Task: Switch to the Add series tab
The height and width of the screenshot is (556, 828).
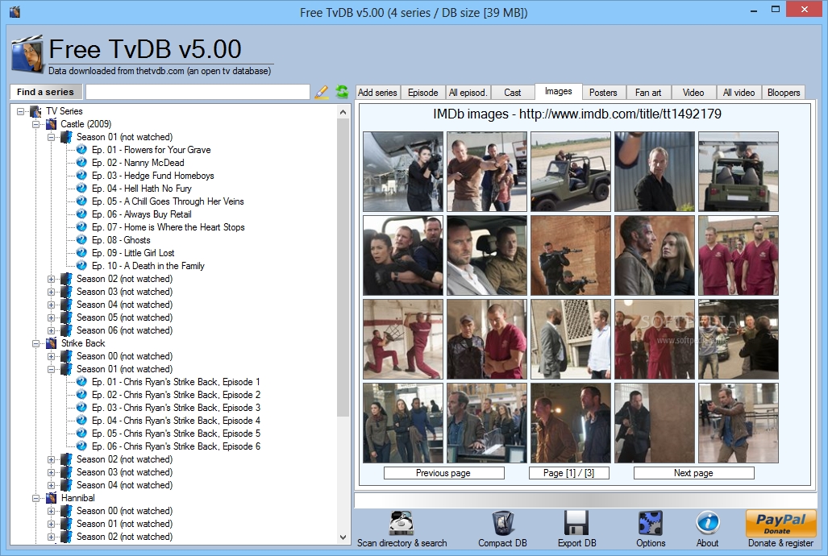Action: 377,93
